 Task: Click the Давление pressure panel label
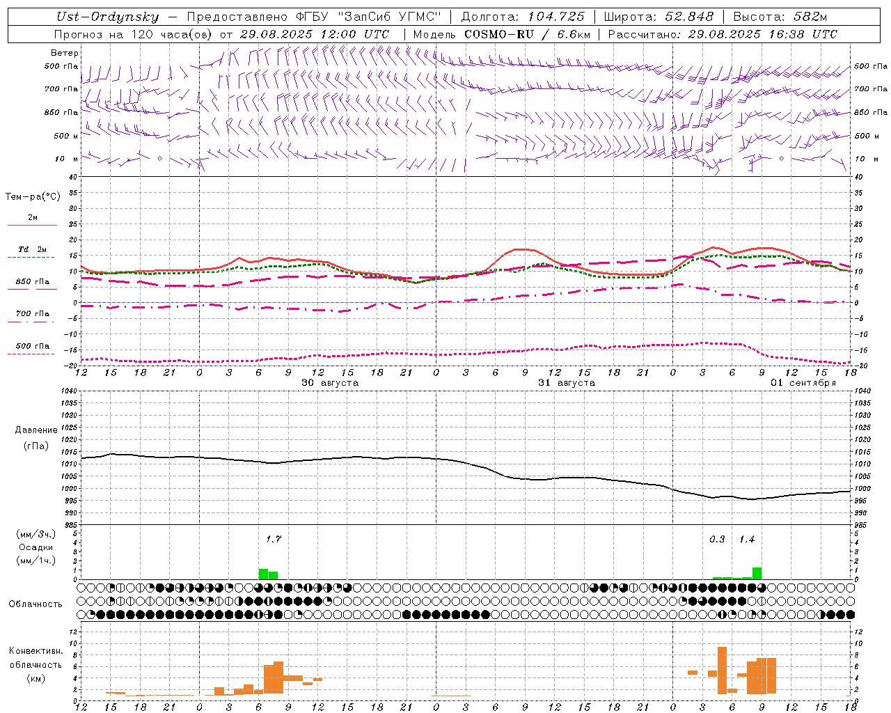tap(36, 430)
